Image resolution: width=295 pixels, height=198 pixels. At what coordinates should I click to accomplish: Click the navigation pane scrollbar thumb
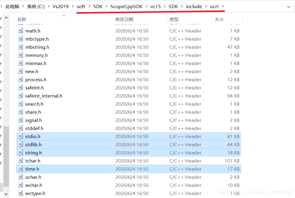tap(6, 156)
